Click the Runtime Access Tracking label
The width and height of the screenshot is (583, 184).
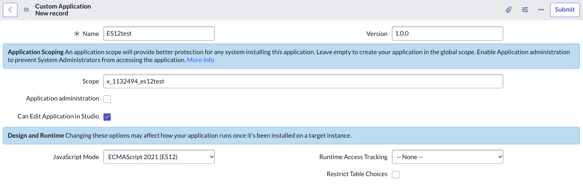pos(353,157)
